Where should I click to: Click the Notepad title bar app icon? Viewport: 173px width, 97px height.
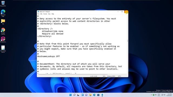click(x=38, y=12)
